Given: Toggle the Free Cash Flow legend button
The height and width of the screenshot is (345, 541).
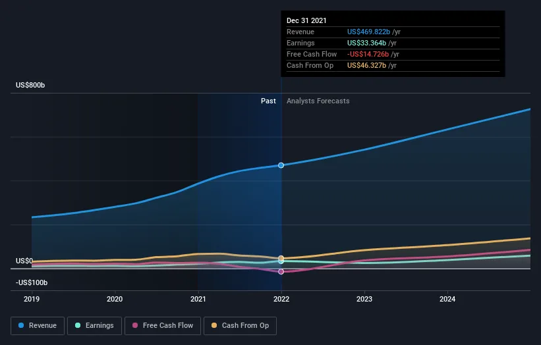Looking at the screenshot, I should coord(163,326).
